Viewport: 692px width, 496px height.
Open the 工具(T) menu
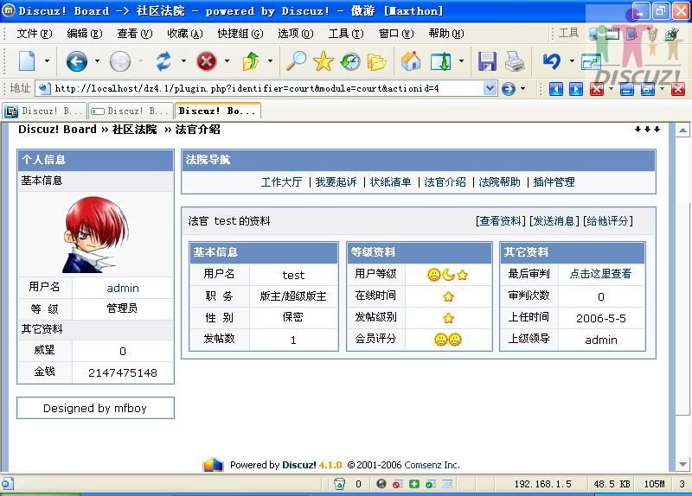(346, 34)
